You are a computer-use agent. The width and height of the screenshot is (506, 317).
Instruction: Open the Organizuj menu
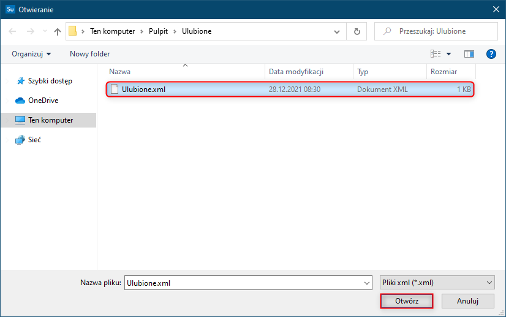(31, 54)
